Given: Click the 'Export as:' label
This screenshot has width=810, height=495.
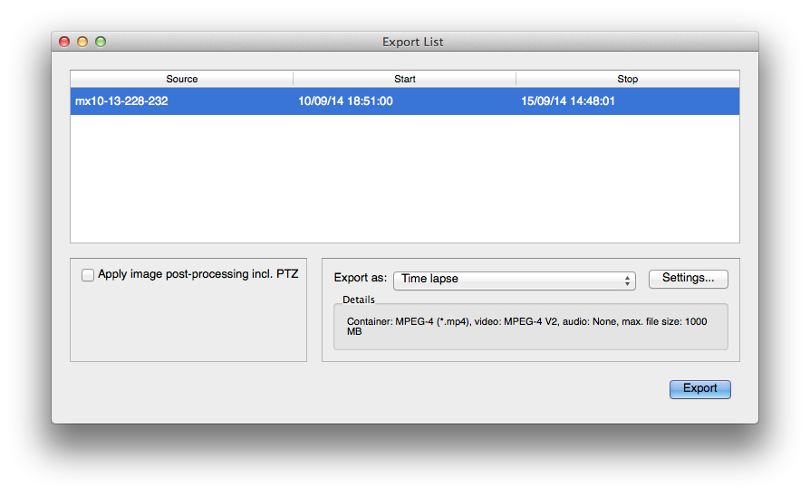Looking at the screenshot, I should 361,279.
